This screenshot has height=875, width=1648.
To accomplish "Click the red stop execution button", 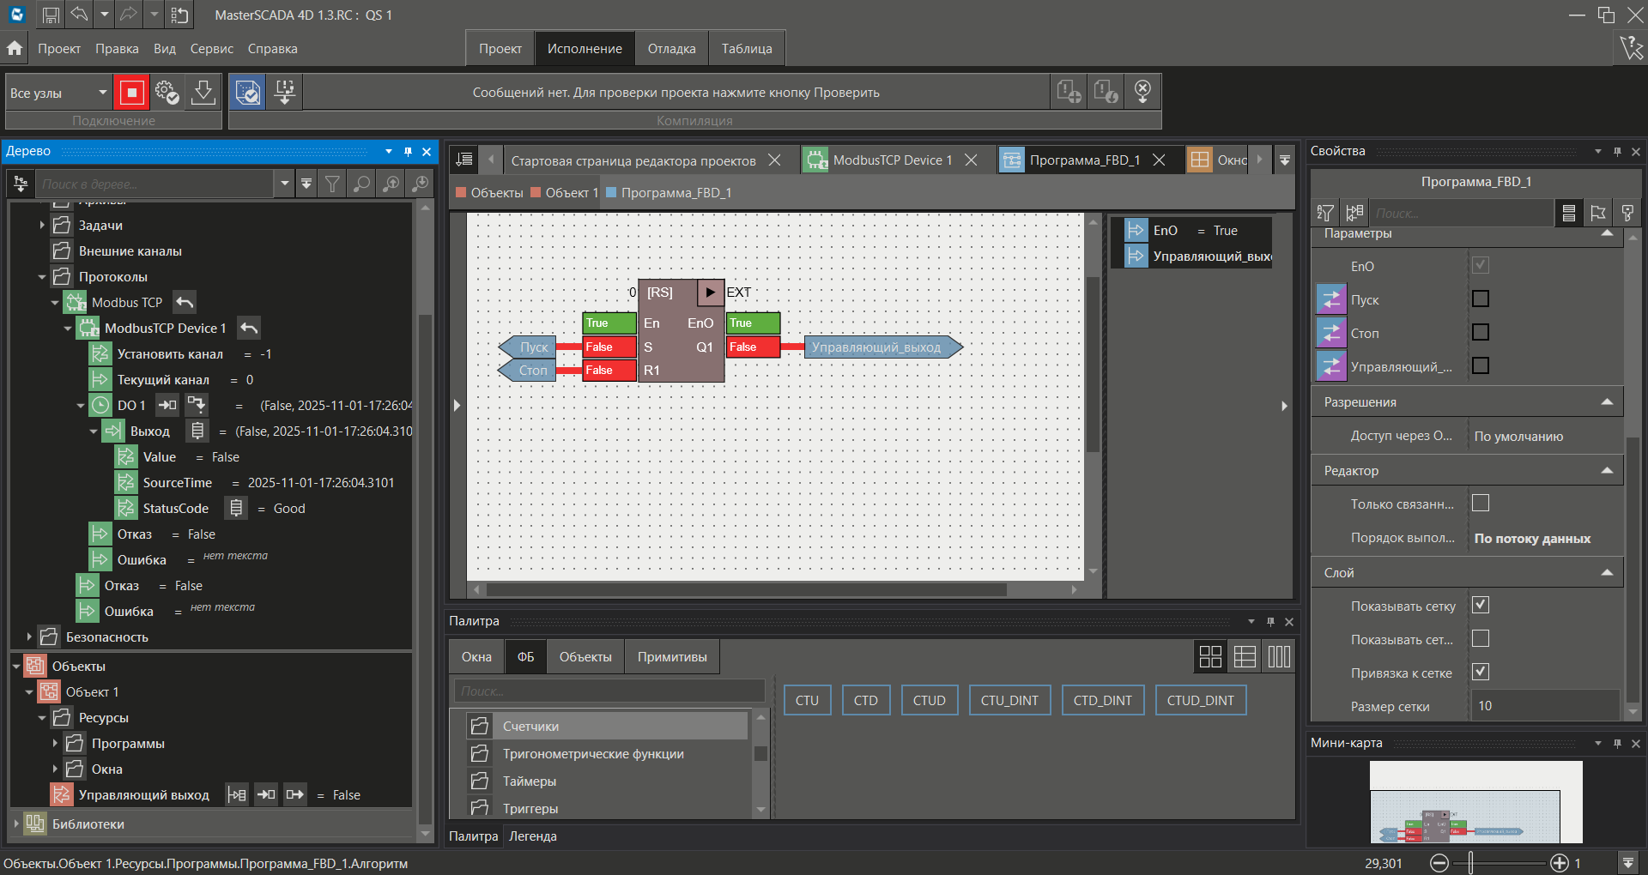I will click(131, 93).
